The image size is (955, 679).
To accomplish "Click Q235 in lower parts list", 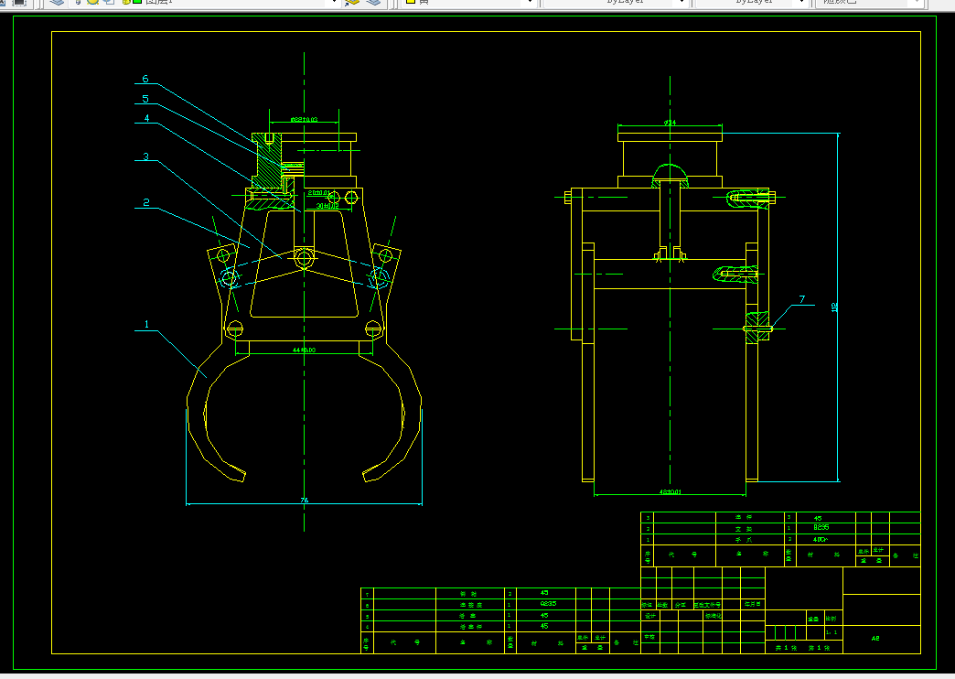I will pos(548,604).
